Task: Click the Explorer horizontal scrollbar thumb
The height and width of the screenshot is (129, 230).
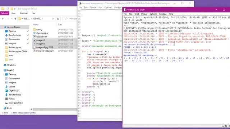Action: coord(55,109)
